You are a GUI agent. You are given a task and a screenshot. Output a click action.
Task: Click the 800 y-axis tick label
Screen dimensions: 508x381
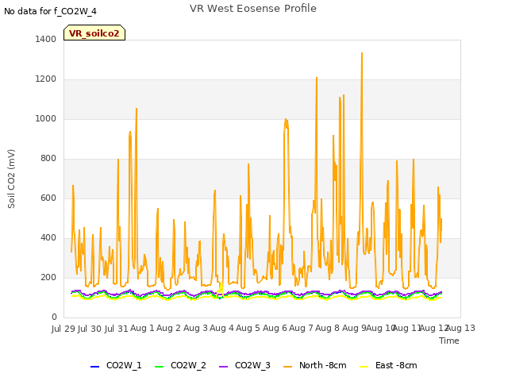[x=48, y=159]
